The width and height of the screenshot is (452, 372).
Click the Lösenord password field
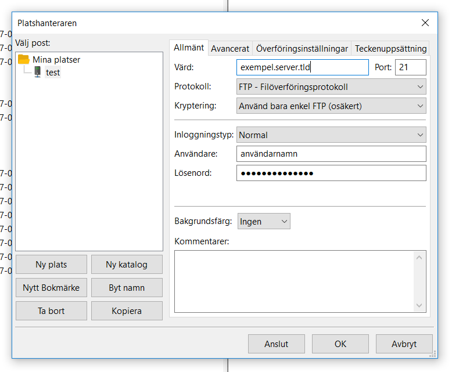pos(331,173)
